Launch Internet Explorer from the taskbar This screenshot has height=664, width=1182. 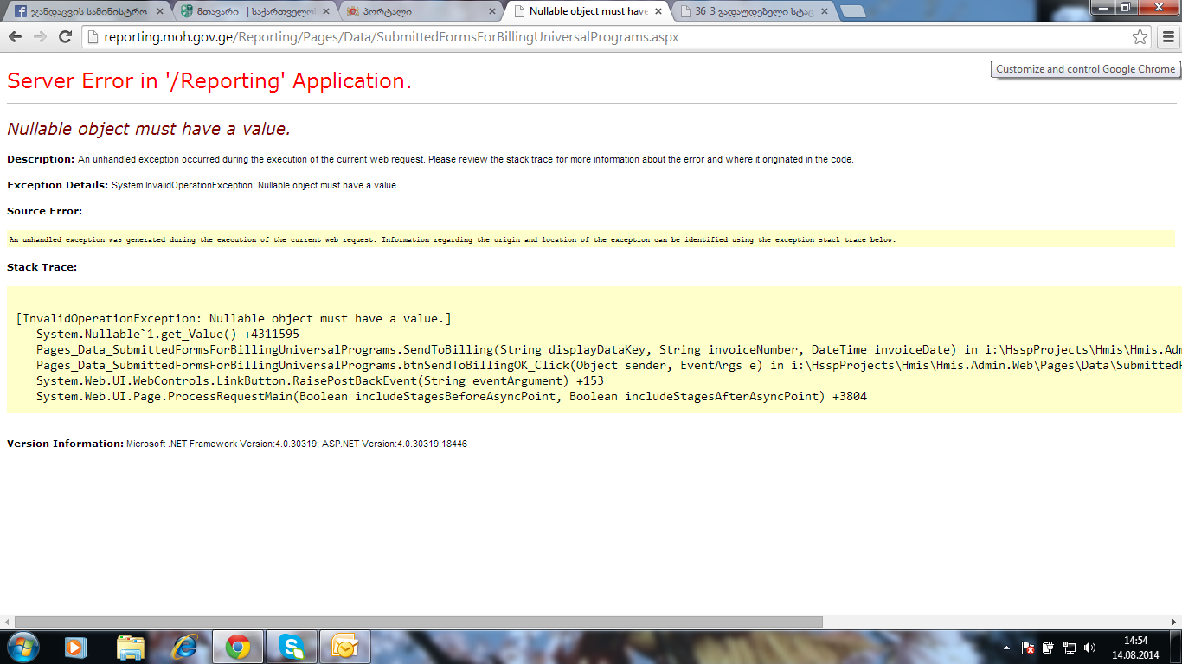pos(184,647)
